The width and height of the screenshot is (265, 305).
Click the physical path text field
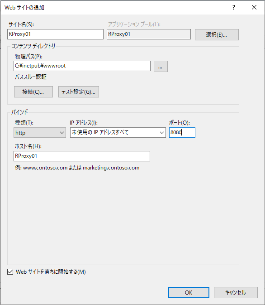point(82,66)
